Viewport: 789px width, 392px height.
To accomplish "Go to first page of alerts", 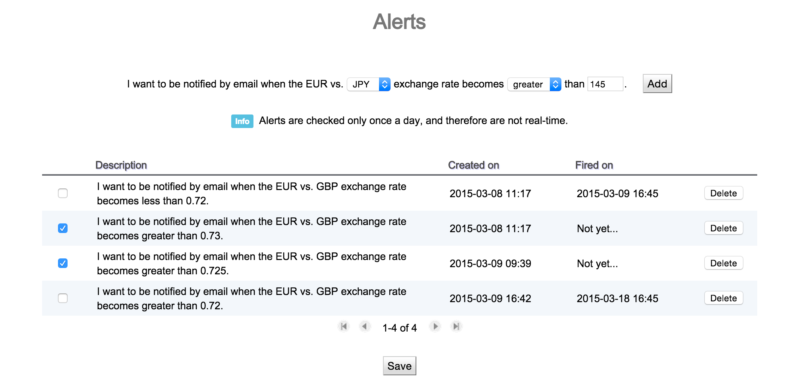I will point(344,326).
